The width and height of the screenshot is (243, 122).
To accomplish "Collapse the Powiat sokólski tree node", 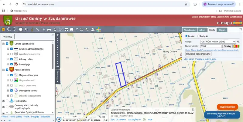I will (x=3, y=70).
